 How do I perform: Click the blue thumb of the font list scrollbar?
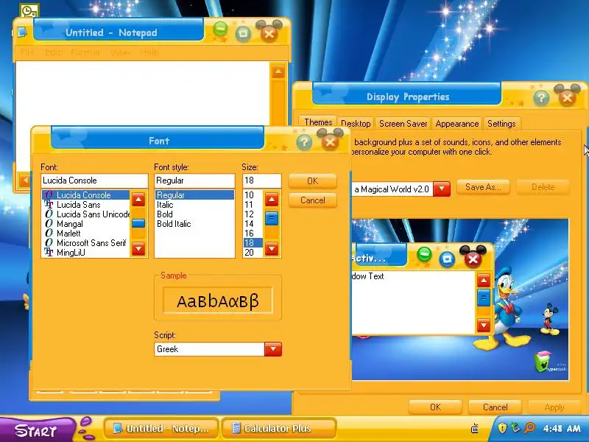coord(138,223)
